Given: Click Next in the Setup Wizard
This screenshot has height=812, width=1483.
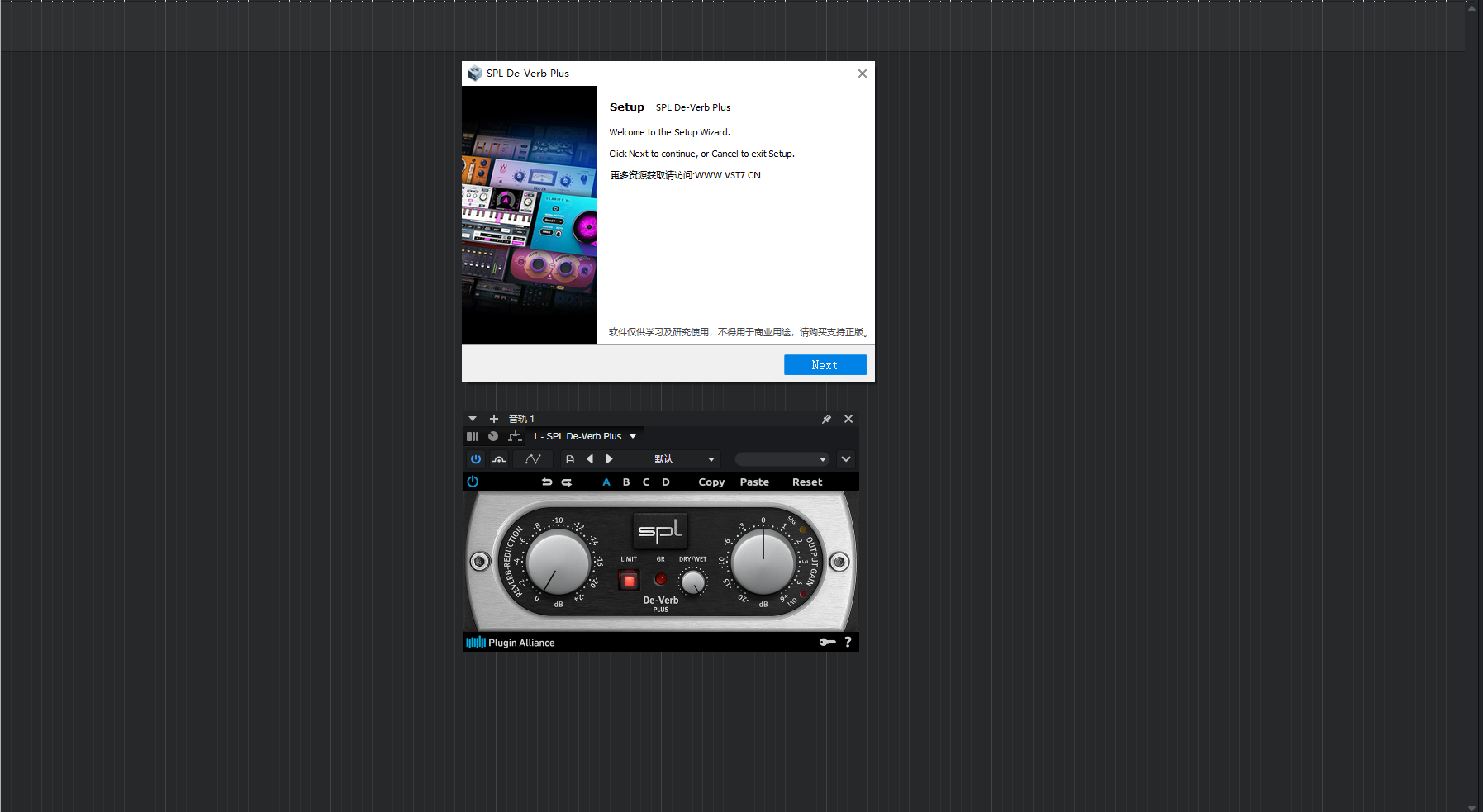Looking at the screenshot, I should (825, 365).
